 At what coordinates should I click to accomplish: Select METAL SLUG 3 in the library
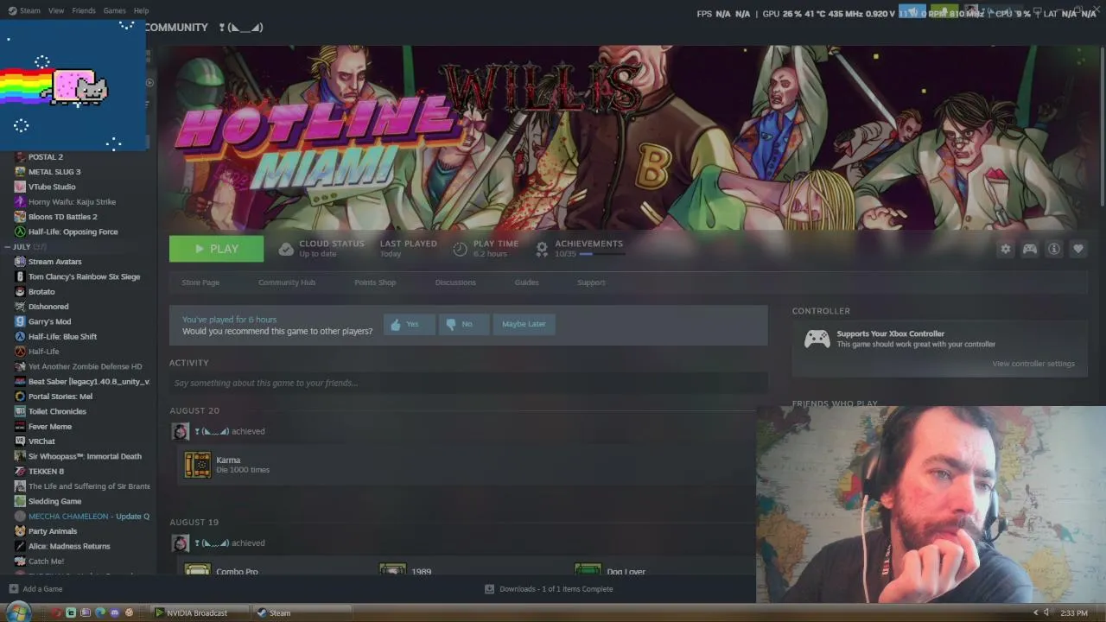[x=54, y=172]
